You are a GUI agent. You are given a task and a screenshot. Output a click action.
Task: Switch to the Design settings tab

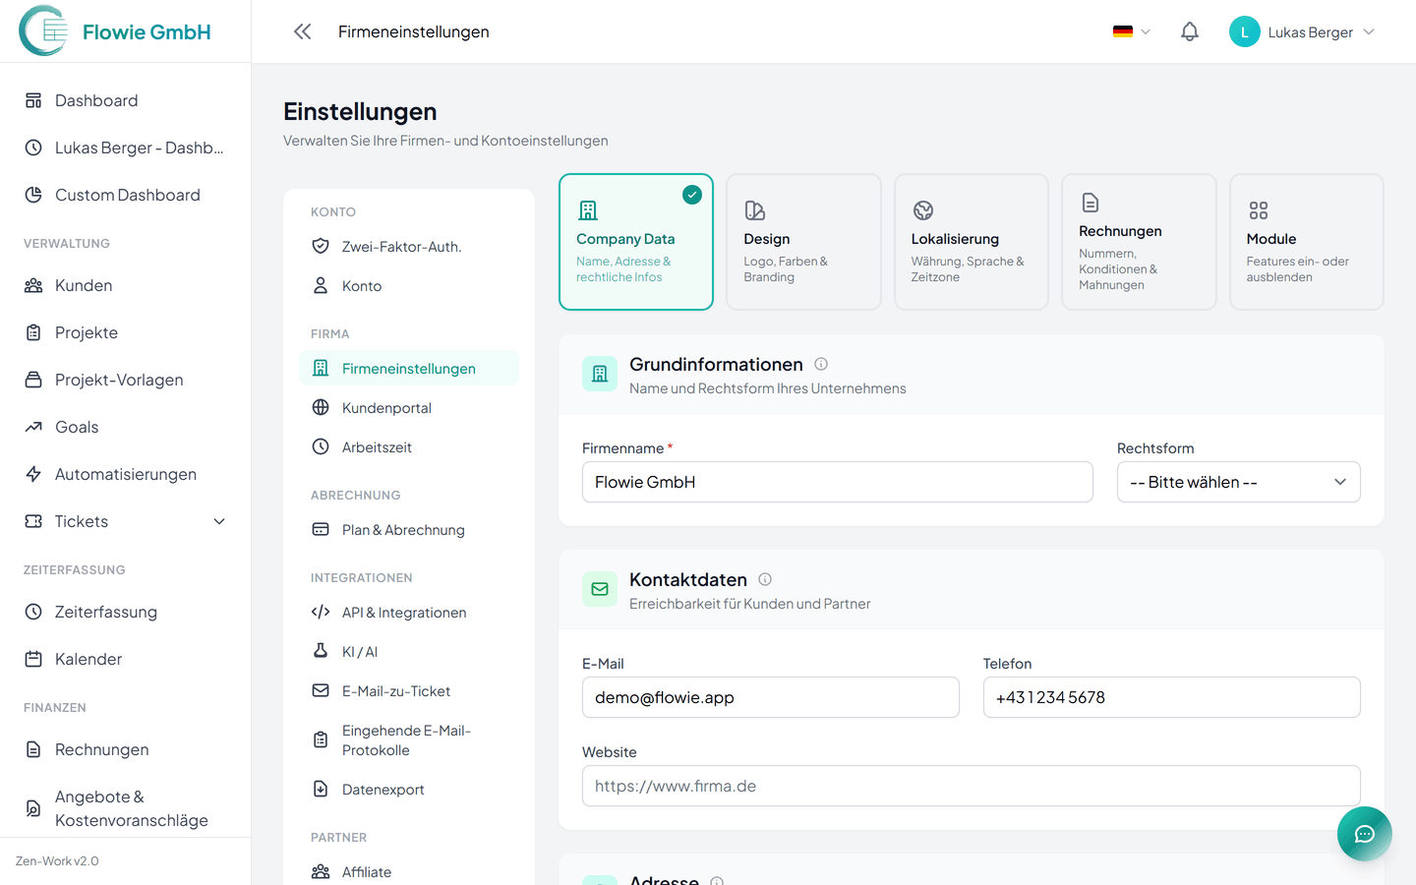(803, 241)
